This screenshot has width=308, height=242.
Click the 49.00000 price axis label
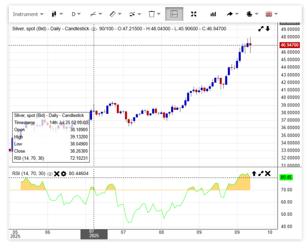pos(290,30)
